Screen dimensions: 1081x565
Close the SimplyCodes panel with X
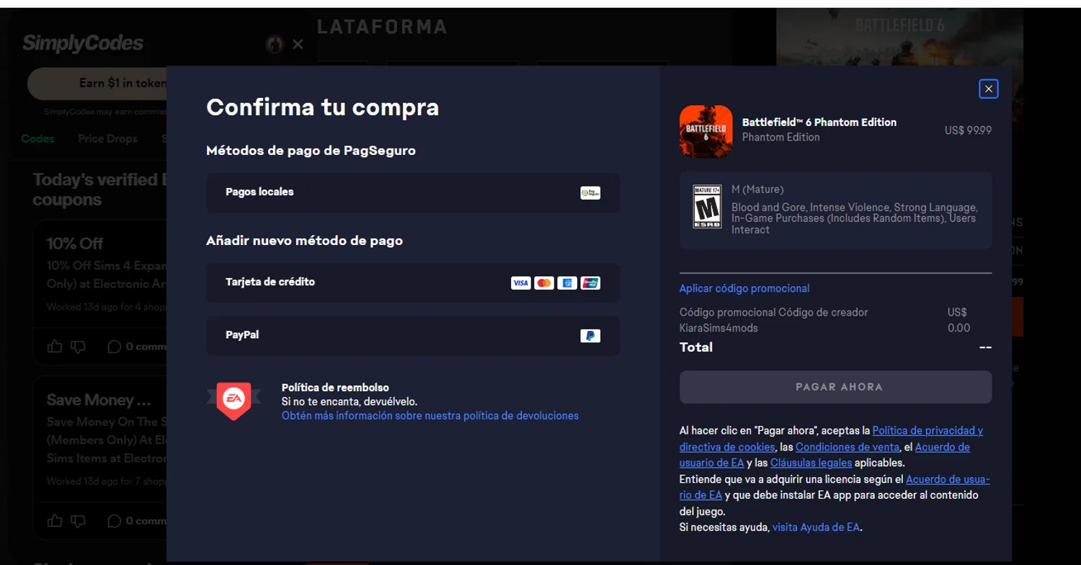[298, 44]
